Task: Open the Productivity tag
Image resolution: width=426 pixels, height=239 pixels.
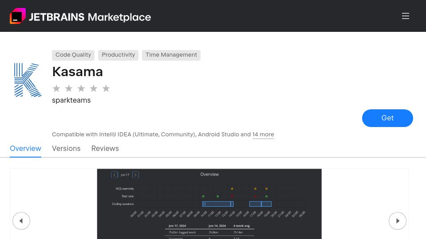Action: (118, 55)
